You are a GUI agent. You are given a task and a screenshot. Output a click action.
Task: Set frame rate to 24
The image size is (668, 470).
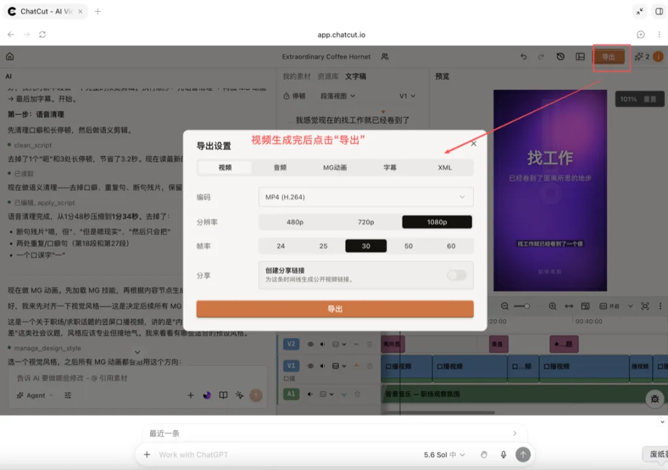pyautogui.click(x=281, y=246)
